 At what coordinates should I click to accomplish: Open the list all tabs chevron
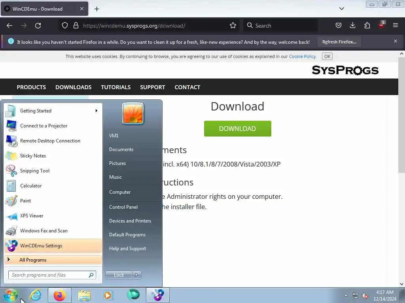[x=341, y=9]
